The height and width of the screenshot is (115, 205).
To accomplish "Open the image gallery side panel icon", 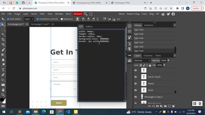I will pos(129,60).
